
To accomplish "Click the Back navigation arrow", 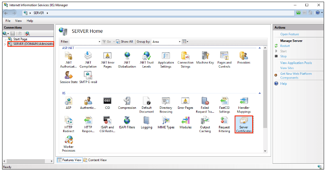I will tap(6, 13).
